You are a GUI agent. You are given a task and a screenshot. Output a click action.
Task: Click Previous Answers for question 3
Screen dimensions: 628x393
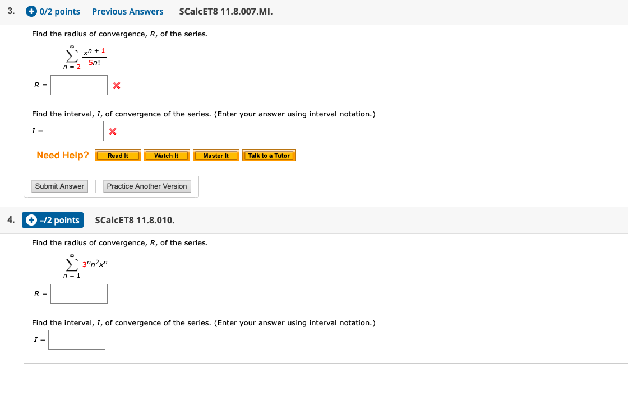[x=127, y=11]
